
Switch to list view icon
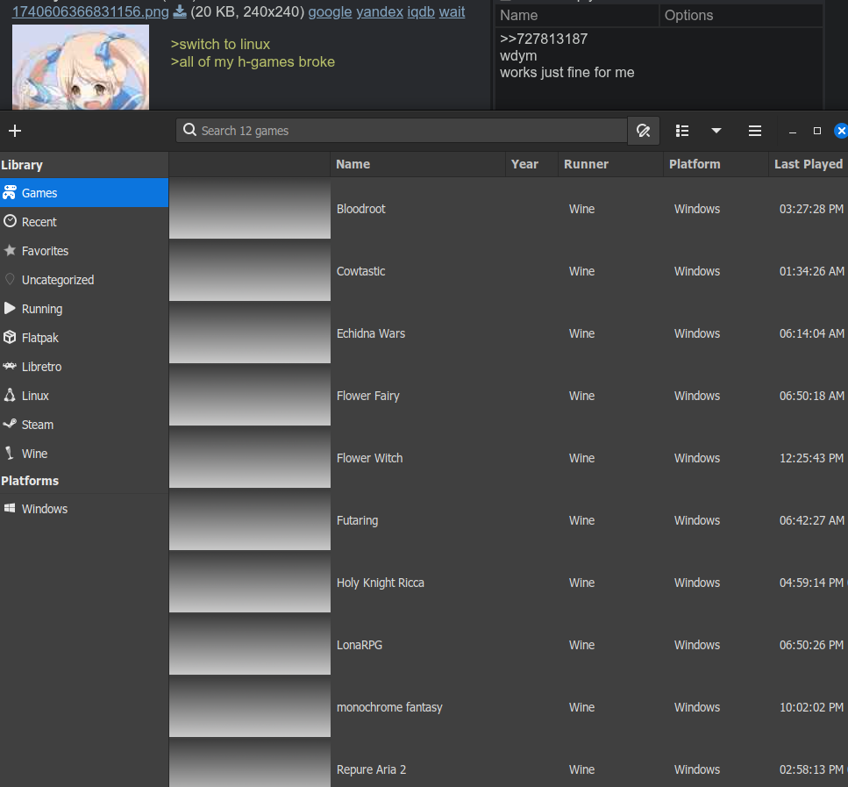(682, 131)
